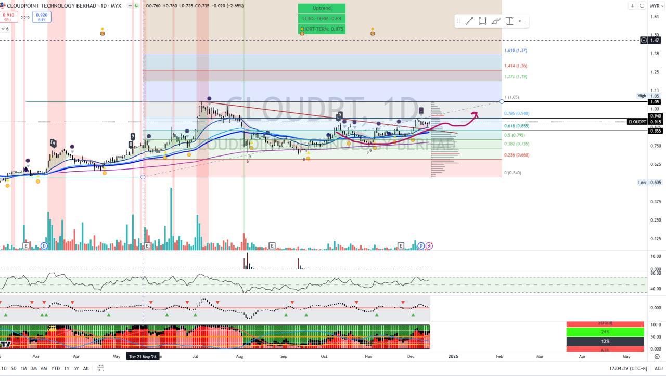The height and width of the screenshot is (376, 666).
Task: Click the dividend D marker near March
Action: pyautogui.click(x=44, y=245)
